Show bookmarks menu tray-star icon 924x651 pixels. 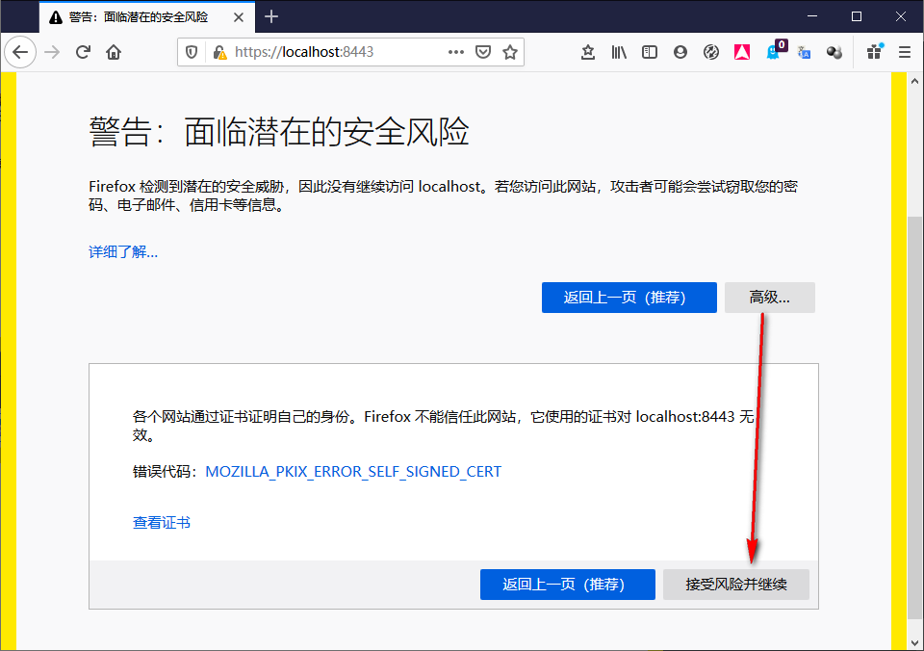[587, 52]
